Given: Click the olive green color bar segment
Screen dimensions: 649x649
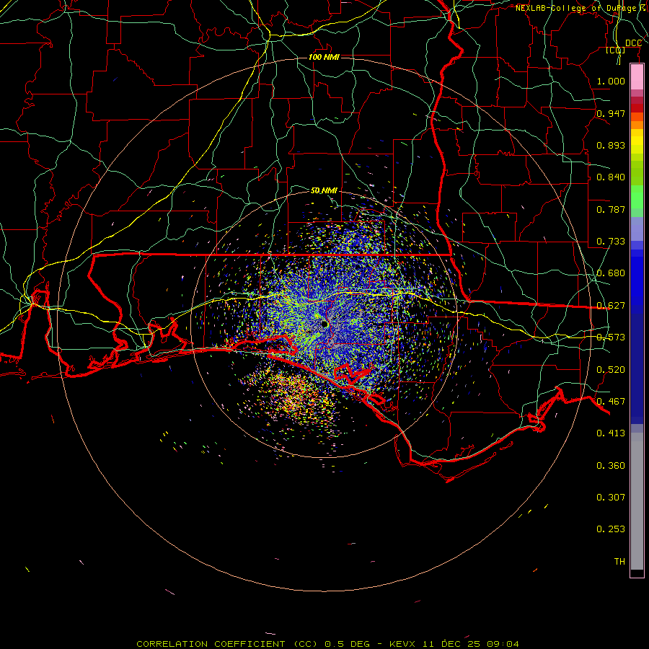Looking at the screenshot, I should pos(637,172).
